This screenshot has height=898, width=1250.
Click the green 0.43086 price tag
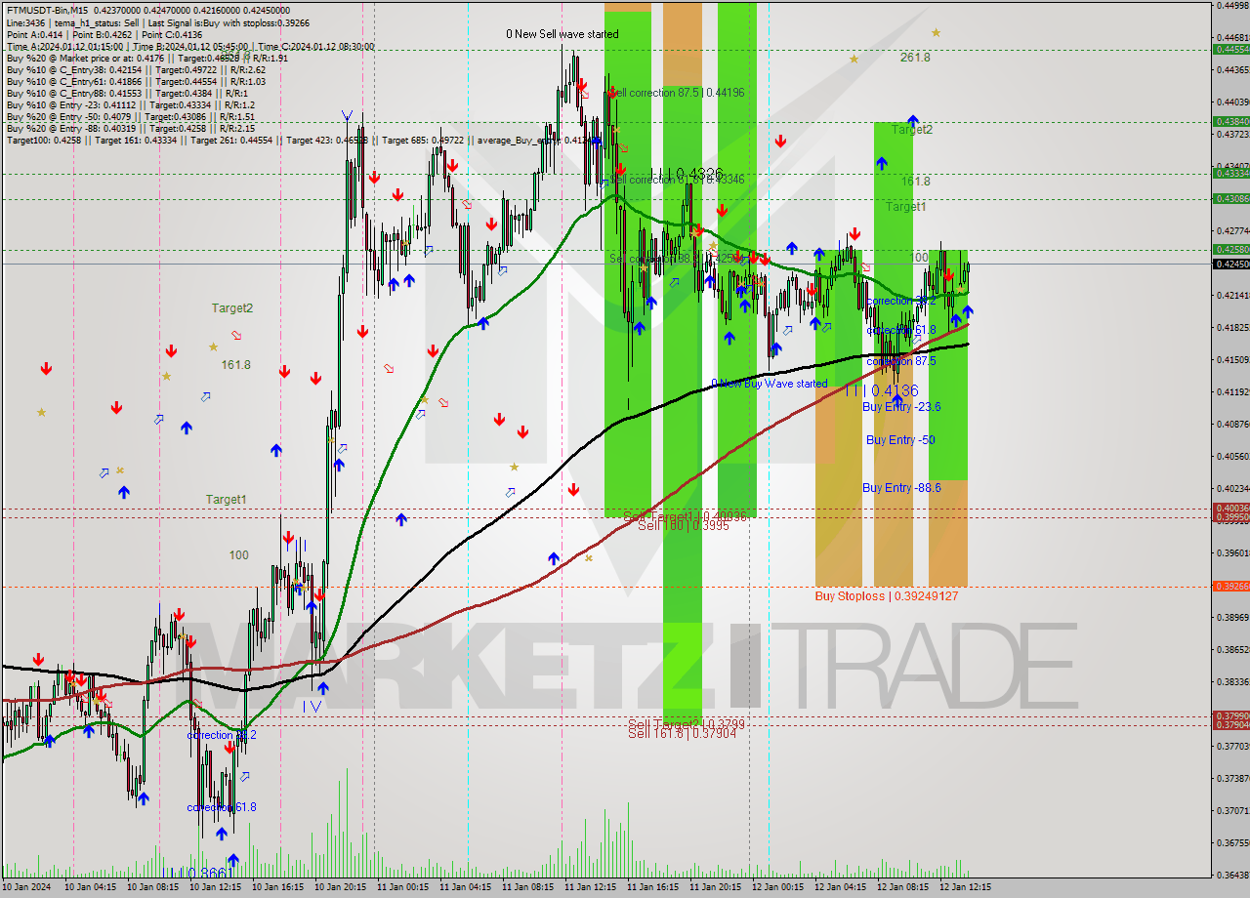point(1230,198)
